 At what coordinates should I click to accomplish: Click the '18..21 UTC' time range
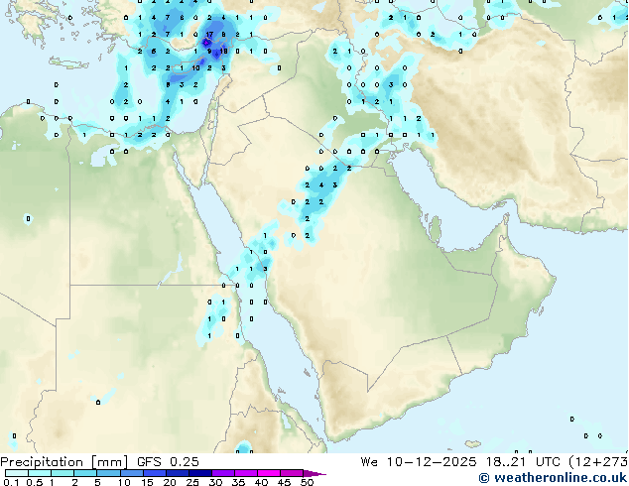(x=526, y=462)
